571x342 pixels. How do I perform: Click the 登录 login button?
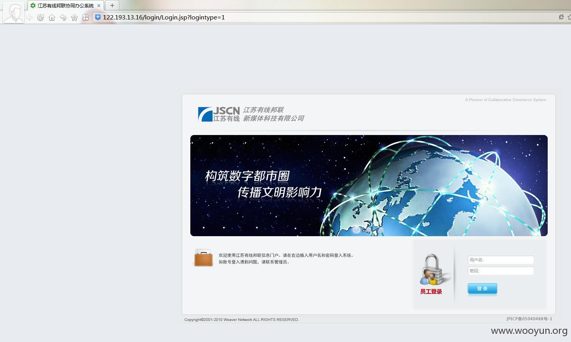[x=482, y=289]
